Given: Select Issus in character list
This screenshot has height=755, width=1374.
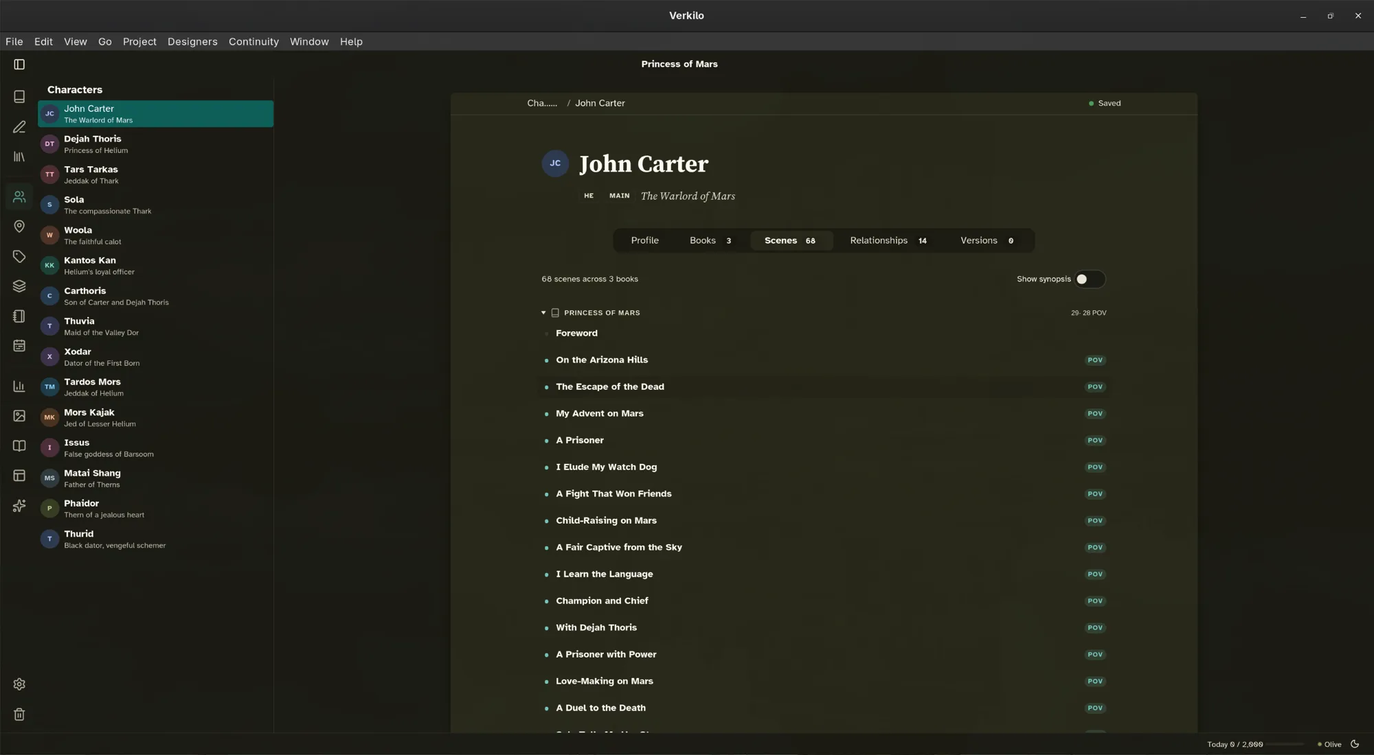Looking at the screenshot, I should [x=155, y=448].
